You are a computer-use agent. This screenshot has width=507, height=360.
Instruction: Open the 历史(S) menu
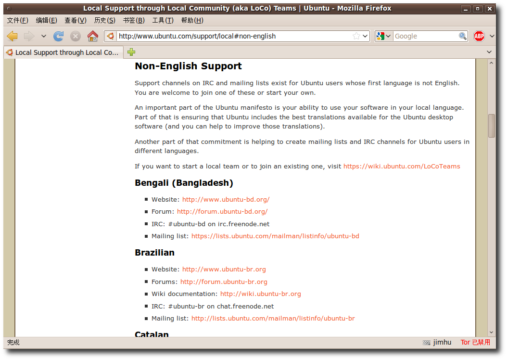pos(105,20)
